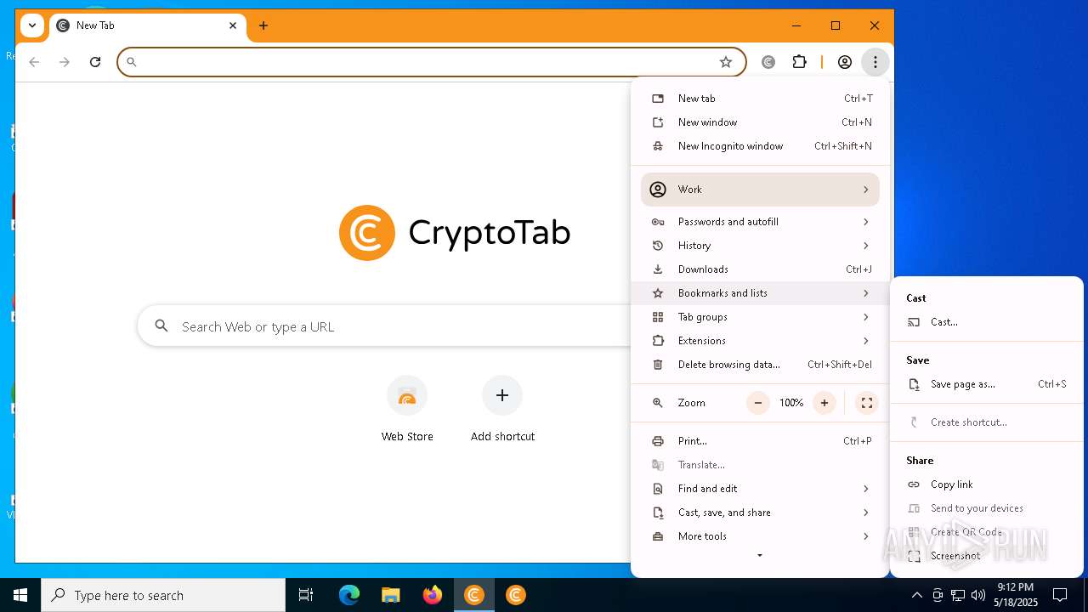Viewport: 1088px width, 612px height.
Task: Open the tab search dropdown arrow
Action: pos(32,25)
